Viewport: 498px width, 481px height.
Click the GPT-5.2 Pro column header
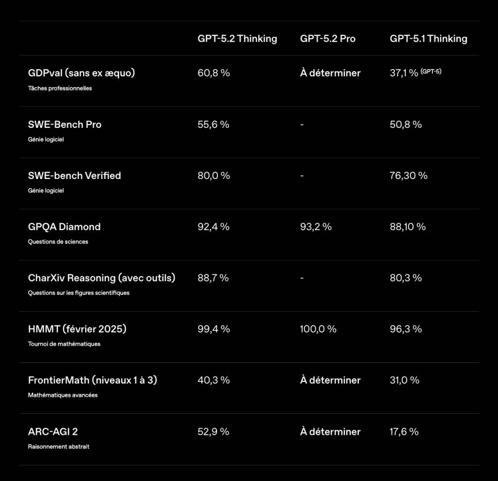[327, 39]
